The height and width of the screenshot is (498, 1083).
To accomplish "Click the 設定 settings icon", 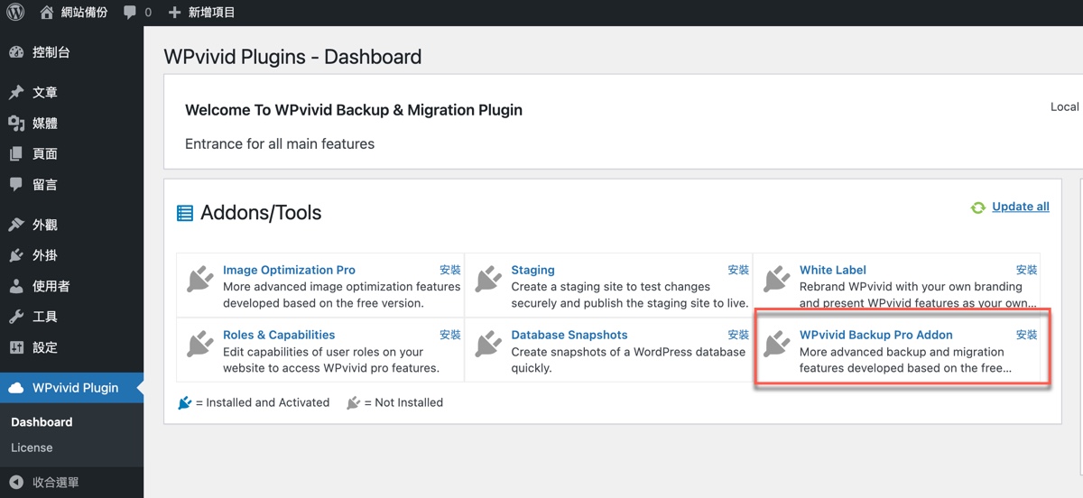I will click(x=16, y=347).
